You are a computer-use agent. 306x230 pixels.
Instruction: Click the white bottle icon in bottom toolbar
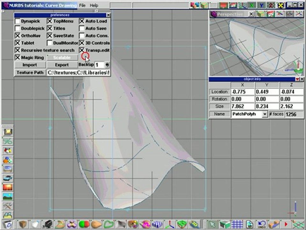35,224
